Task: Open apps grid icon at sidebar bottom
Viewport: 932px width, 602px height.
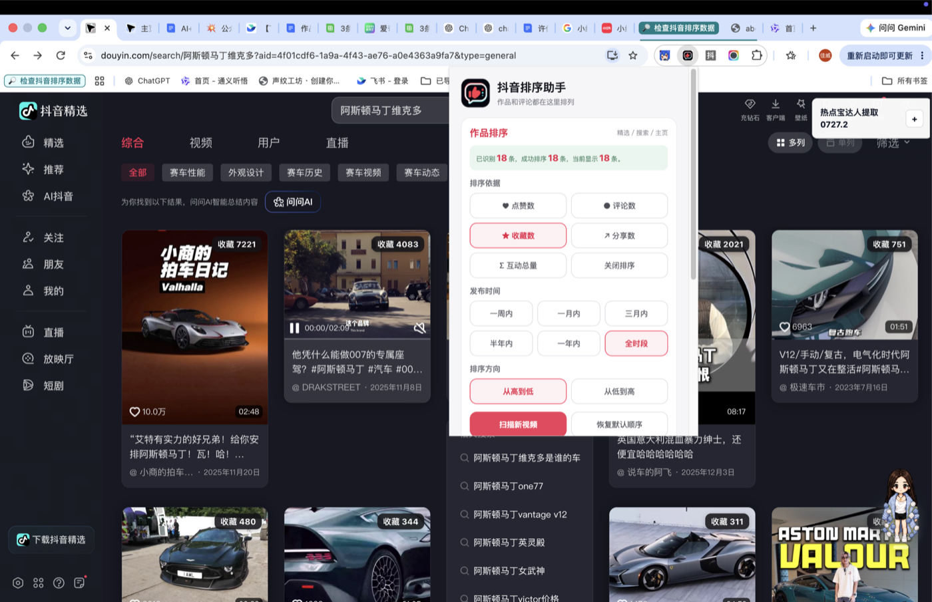Action: pyautogui.click(x=39, y=583)
